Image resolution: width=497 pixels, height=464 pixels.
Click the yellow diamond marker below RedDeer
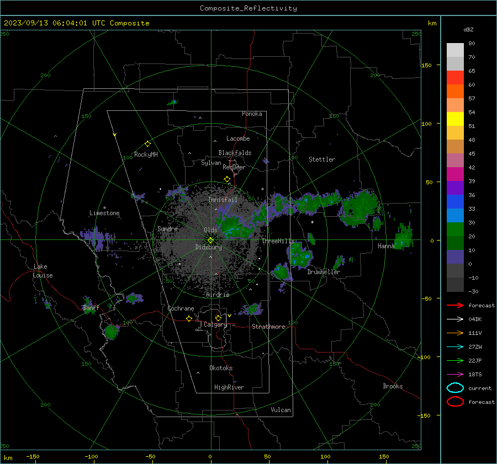click(227, 179)
